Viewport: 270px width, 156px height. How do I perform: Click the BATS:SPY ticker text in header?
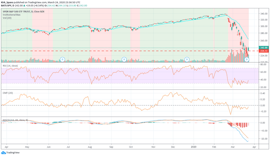[x=6, y=5]
